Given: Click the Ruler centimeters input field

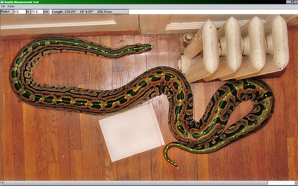Looking at the screenshot, I should pos(37,11).
